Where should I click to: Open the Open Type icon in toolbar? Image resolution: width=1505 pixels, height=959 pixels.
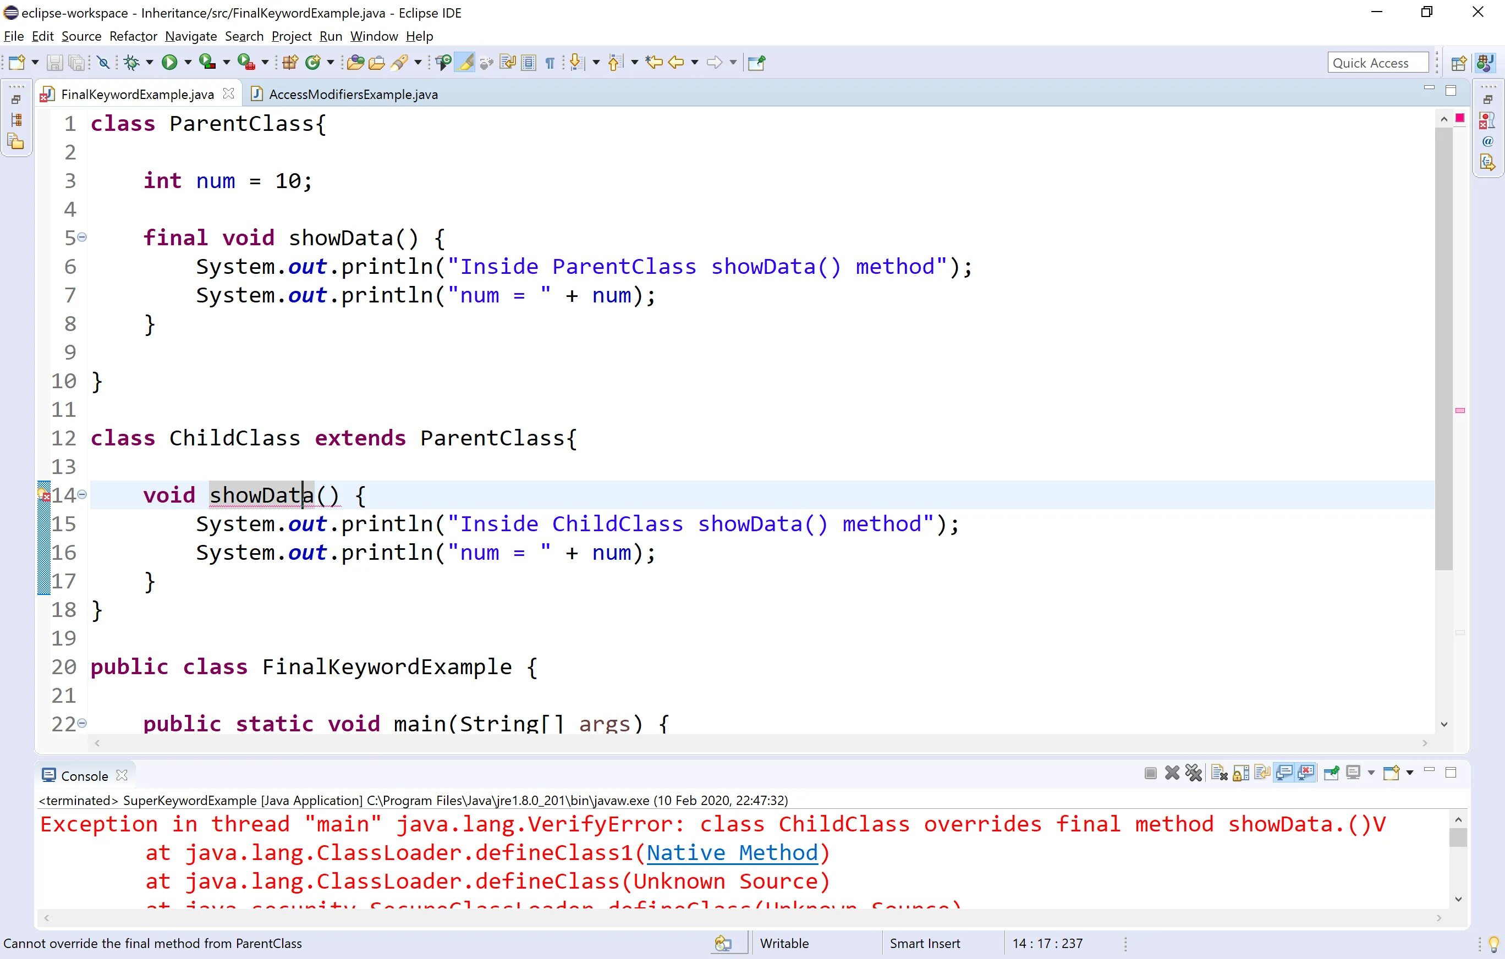click(355, 62)
